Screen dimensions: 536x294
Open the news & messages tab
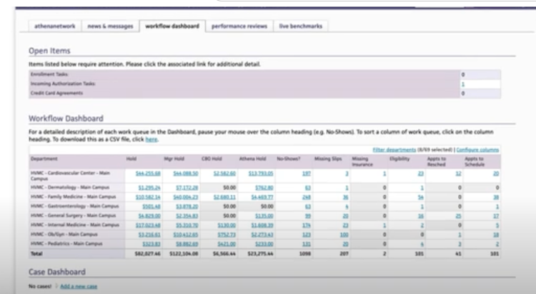tap(110, 26)
